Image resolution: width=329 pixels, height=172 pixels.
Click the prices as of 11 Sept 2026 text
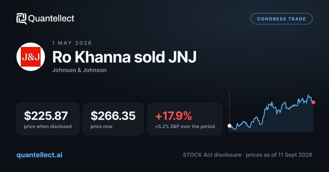[279, 155]
